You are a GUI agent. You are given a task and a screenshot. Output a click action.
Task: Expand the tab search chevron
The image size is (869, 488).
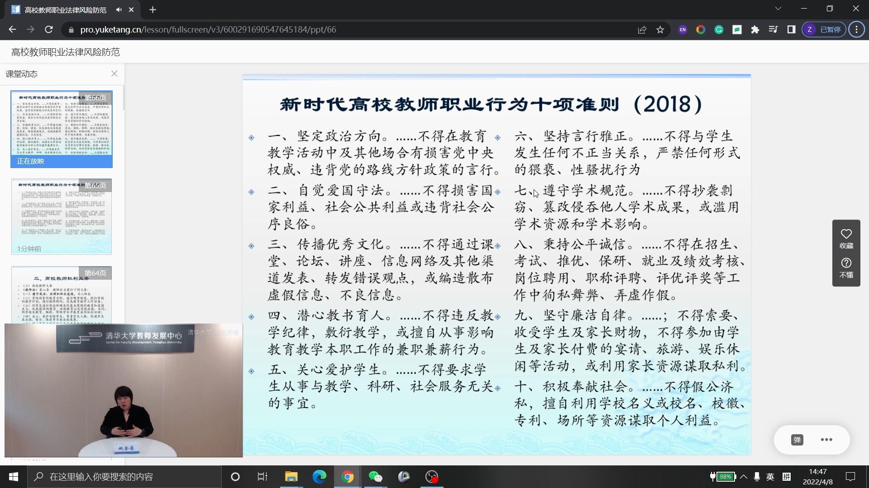pos(778,9)
